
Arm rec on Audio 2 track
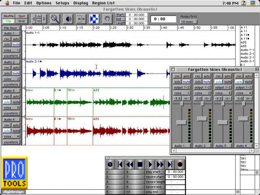7,68
